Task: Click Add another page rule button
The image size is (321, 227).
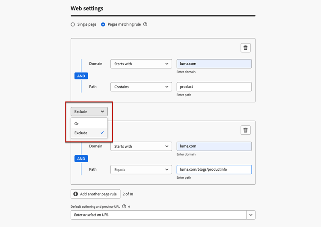Action: point(95,194)
